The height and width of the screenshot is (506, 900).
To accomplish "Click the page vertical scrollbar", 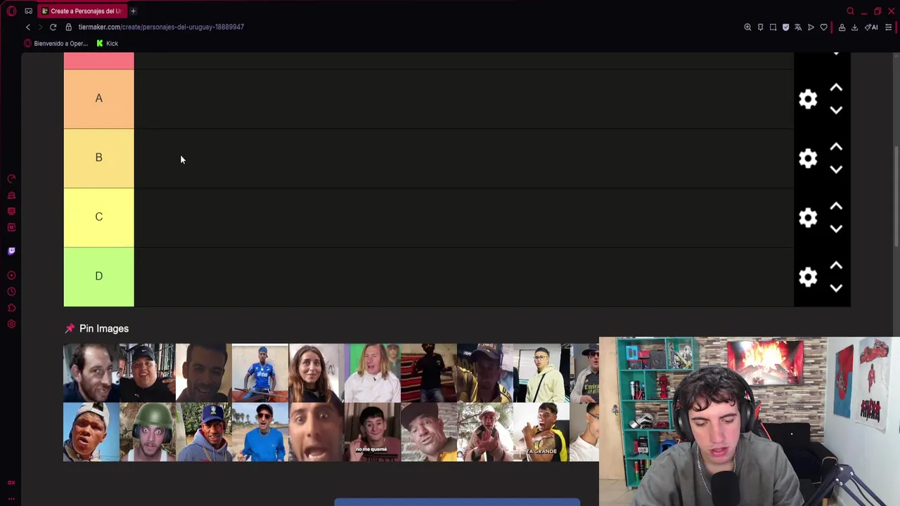I will tap(896, 197).
